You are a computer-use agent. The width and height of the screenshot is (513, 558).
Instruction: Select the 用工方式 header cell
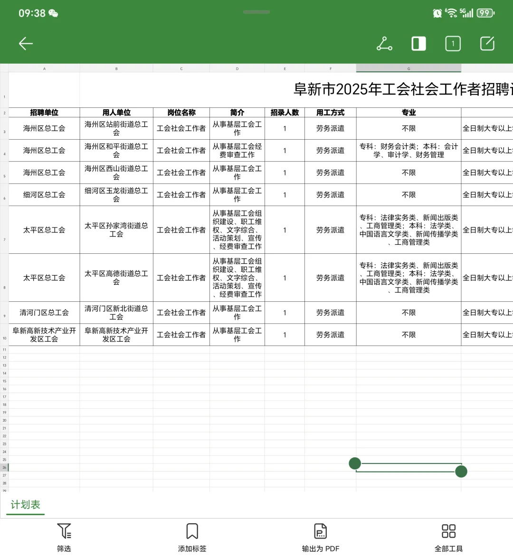[x=331, y=113]
